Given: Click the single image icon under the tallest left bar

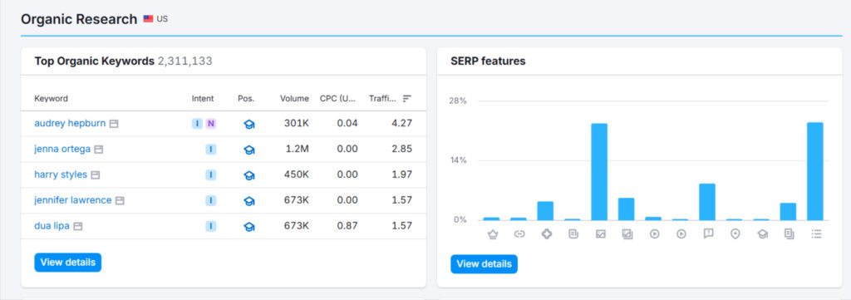Looking at the screenshot, I should coord(600,234).
